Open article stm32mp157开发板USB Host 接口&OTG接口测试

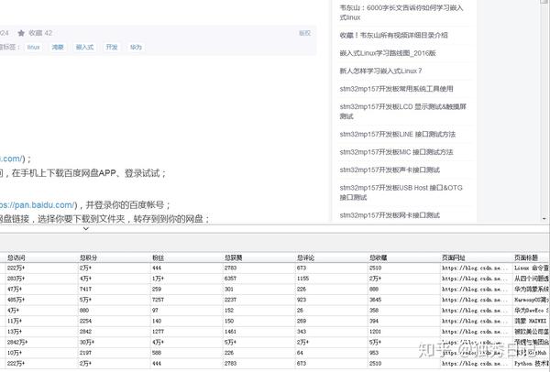click(401, 192)
